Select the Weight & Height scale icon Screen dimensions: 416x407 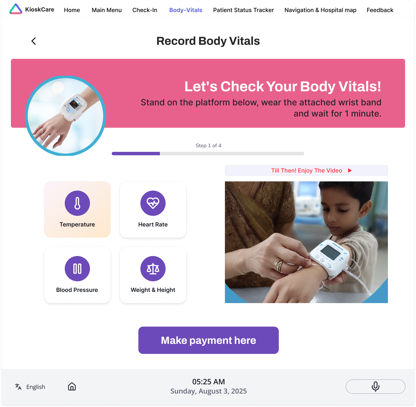click(x=153, y=269)
